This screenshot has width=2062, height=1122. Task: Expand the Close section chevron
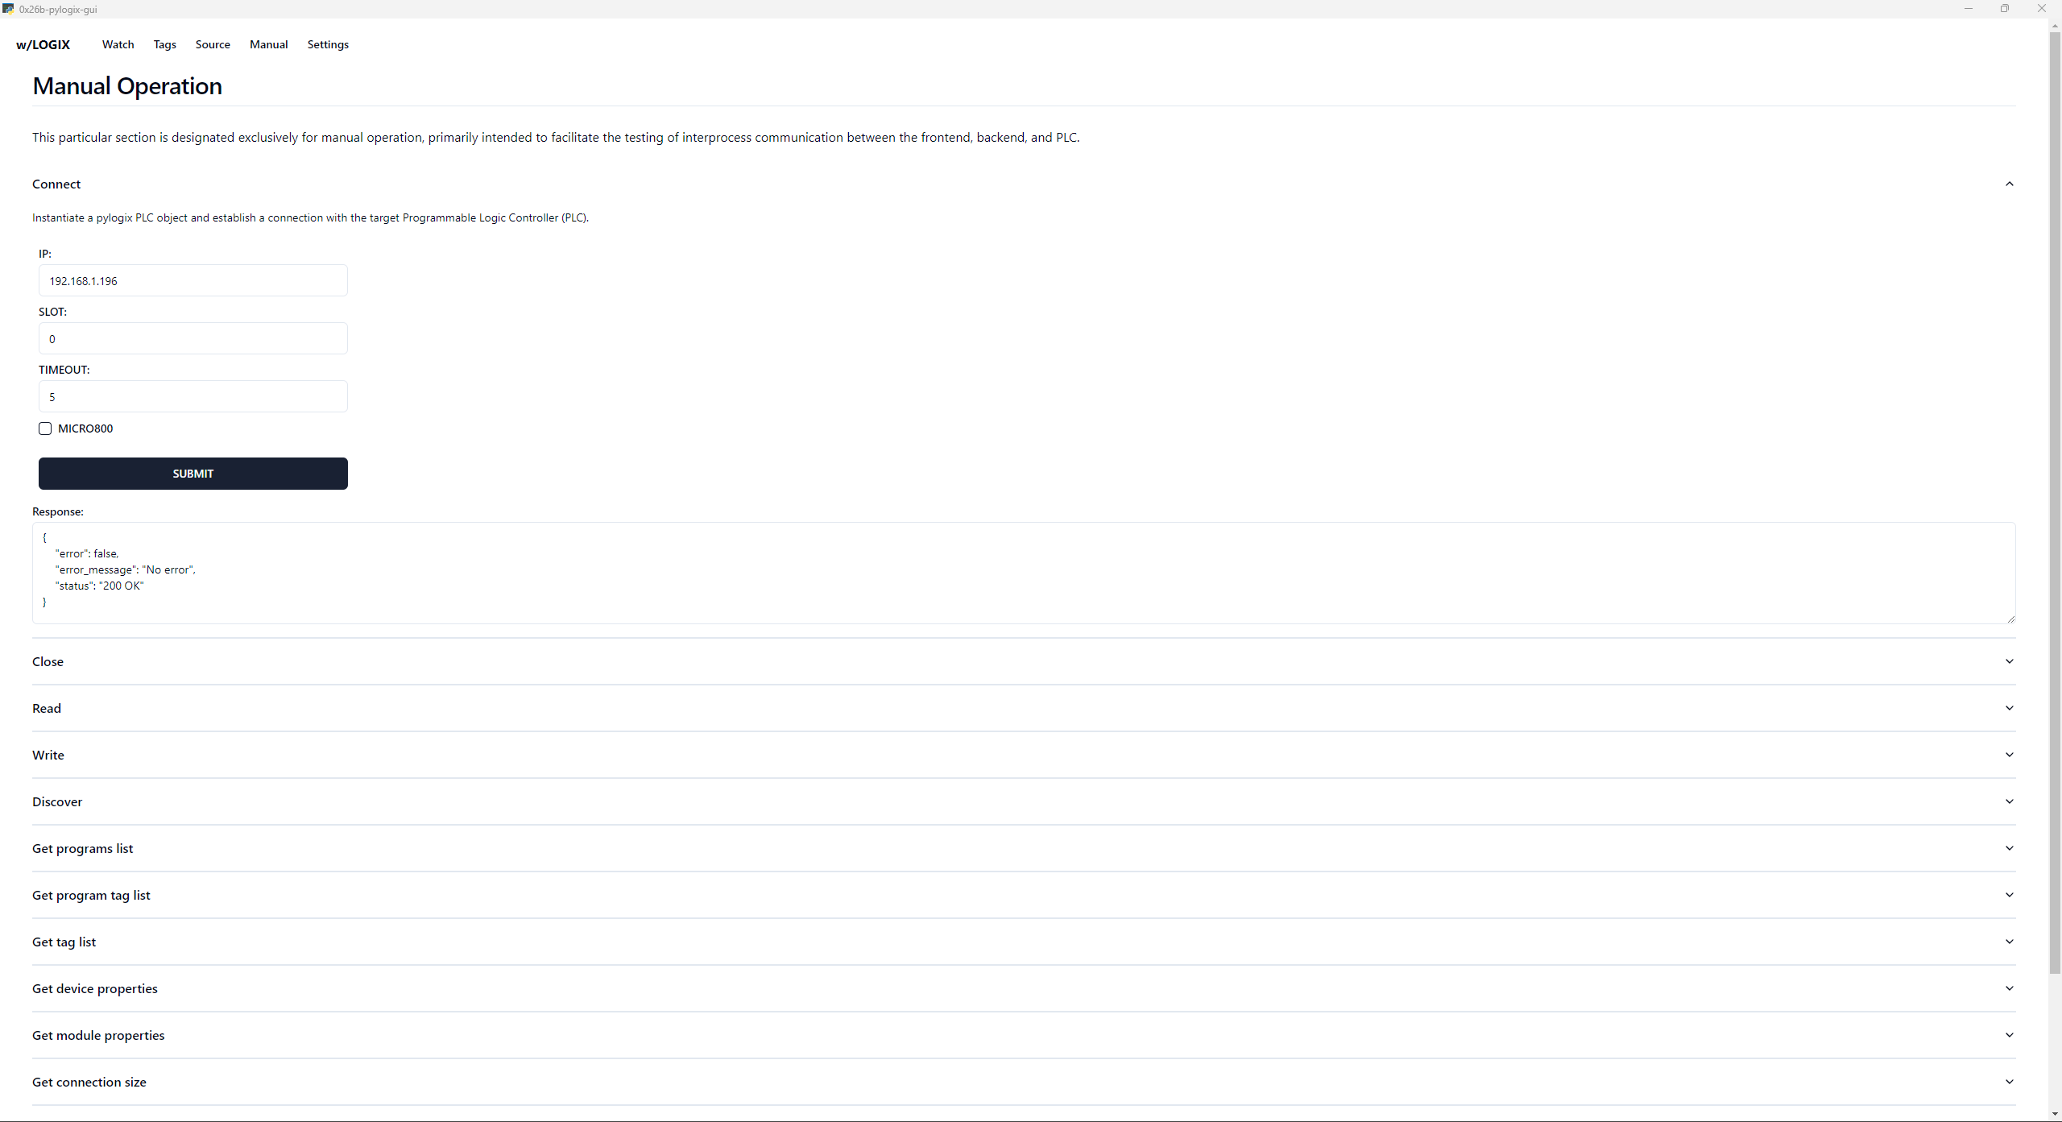point(2009,661)
